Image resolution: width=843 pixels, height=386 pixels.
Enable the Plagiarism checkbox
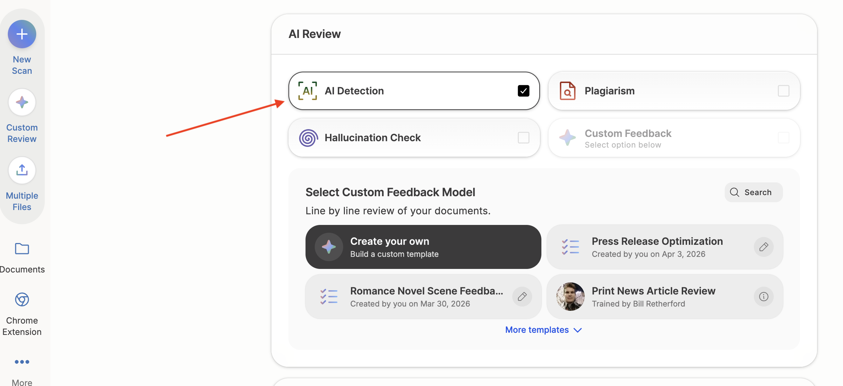tap(783, 91)
